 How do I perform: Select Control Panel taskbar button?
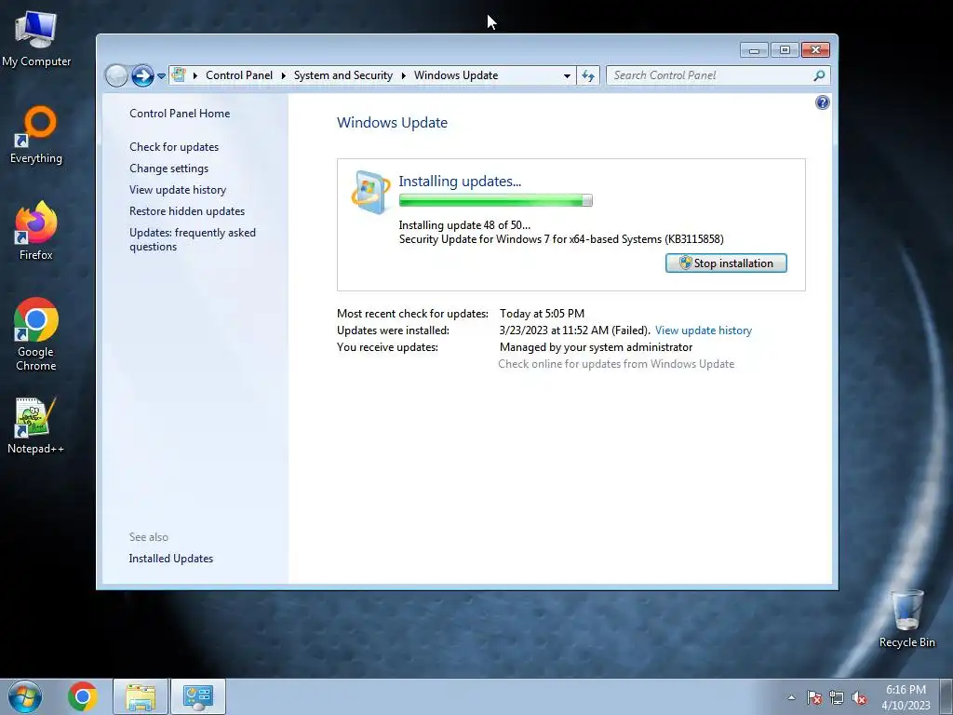[198, 696]
